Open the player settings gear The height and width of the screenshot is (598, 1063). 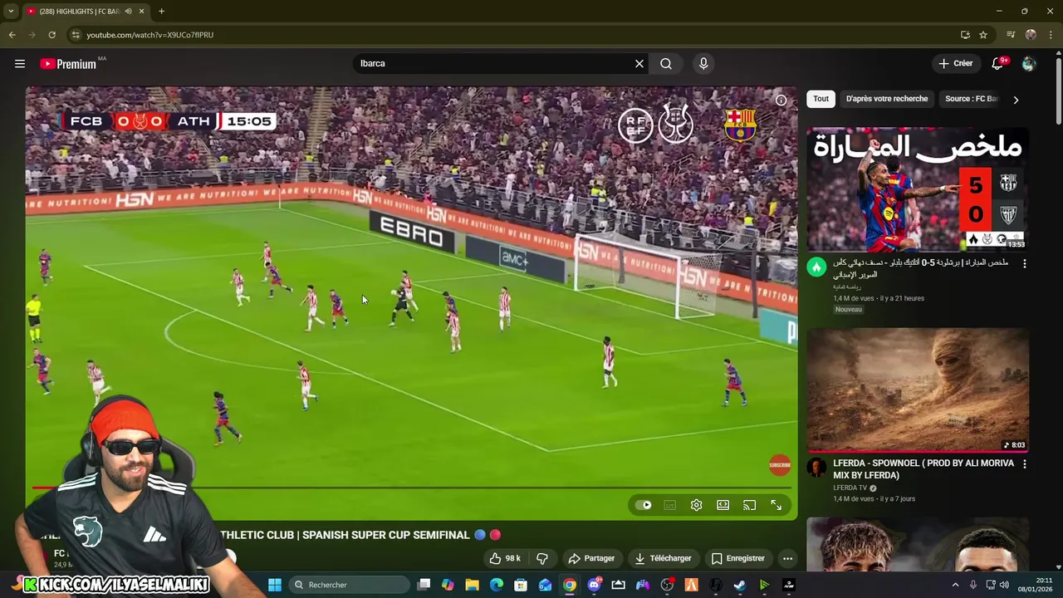click(x=697, y=505)
